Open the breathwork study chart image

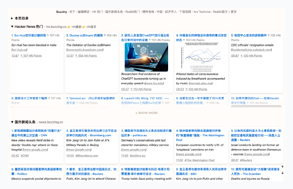[x=201, y=57]
